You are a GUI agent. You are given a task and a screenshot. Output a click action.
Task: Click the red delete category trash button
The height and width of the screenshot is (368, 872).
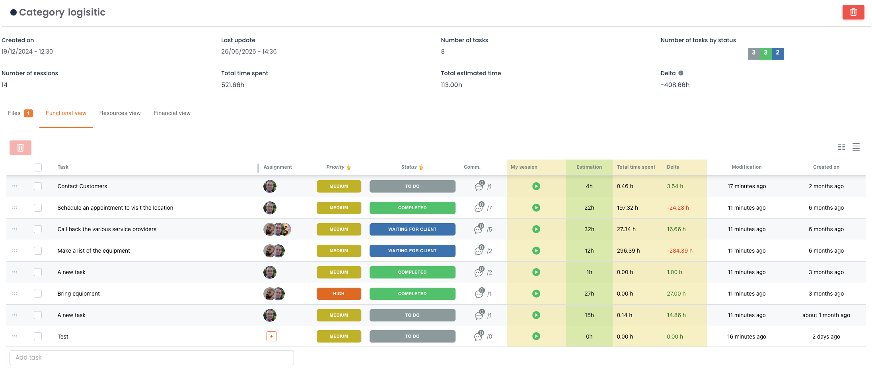pos(853,12)
